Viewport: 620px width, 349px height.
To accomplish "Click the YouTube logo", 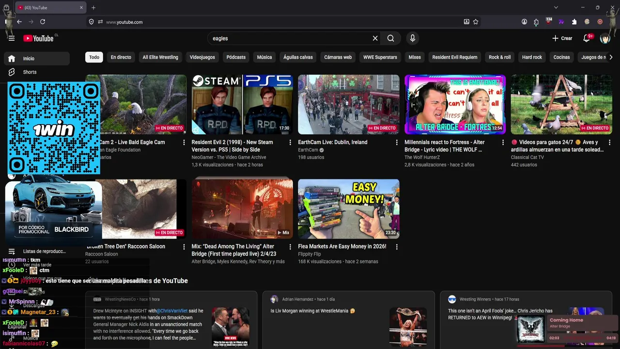I will (38, 38).
